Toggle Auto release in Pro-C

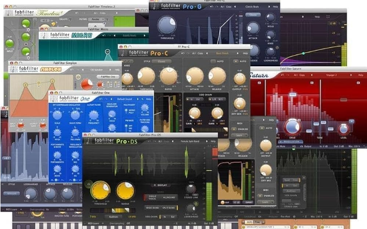click(x=213, y=61)
